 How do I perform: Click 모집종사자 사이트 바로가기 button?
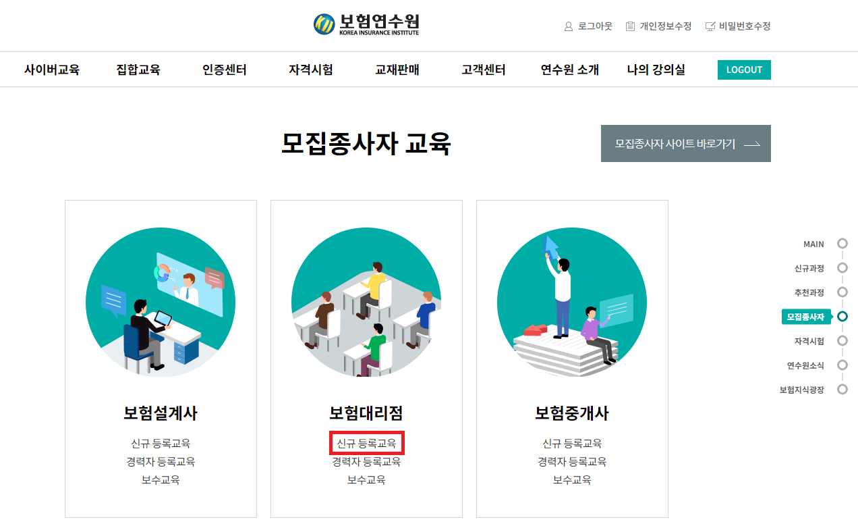[x=686, y=143]
